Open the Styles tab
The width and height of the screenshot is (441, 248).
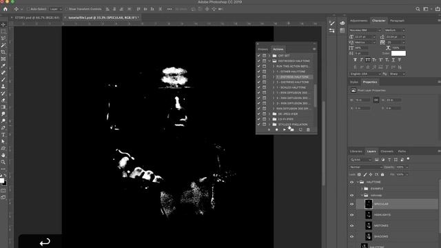353,82
